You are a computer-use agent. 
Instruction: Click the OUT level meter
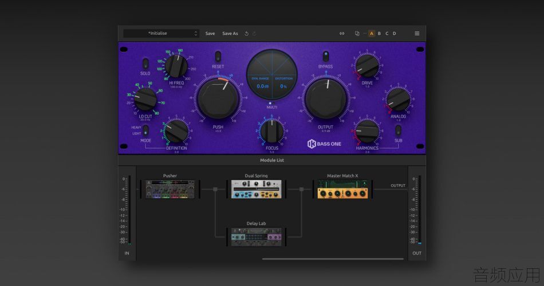pyautogui.click(x=419, y=210)
